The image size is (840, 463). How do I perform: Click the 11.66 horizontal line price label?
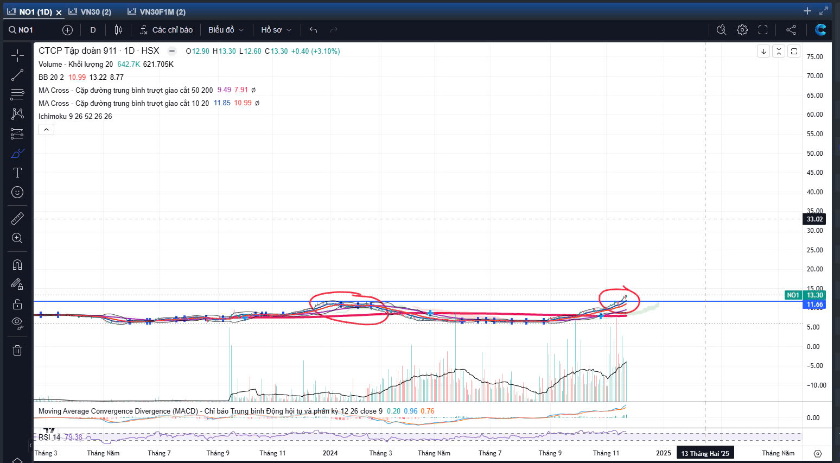814,305
